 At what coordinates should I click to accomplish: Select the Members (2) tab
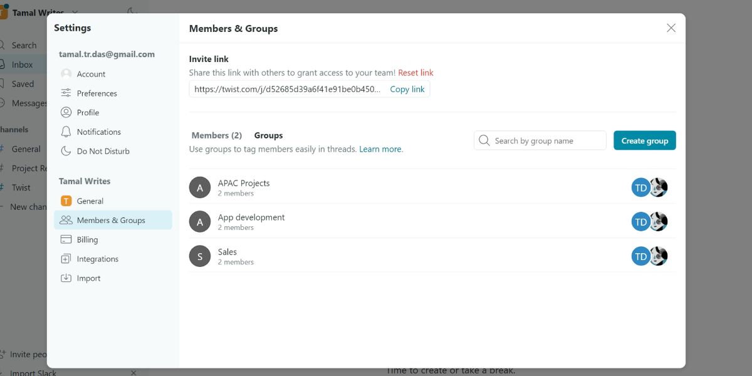pyautogui.click(x=217, y=135)
